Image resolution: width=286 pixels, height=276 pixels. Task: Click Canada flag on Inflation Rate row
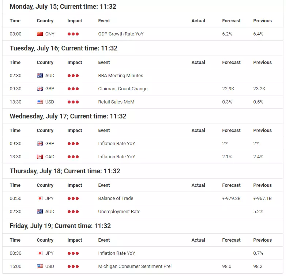pyautogui.click(x=40, y=157)
